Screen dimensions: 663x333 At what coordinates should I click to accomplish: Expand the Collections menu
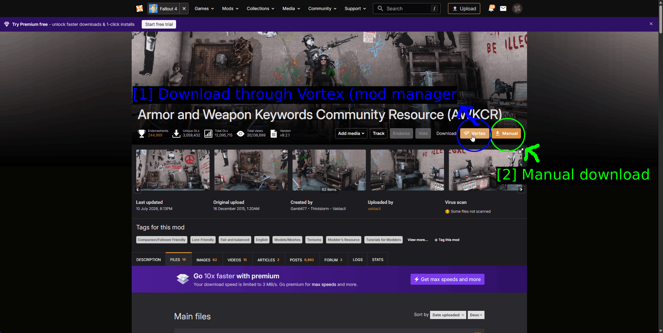tap(260, 9)
